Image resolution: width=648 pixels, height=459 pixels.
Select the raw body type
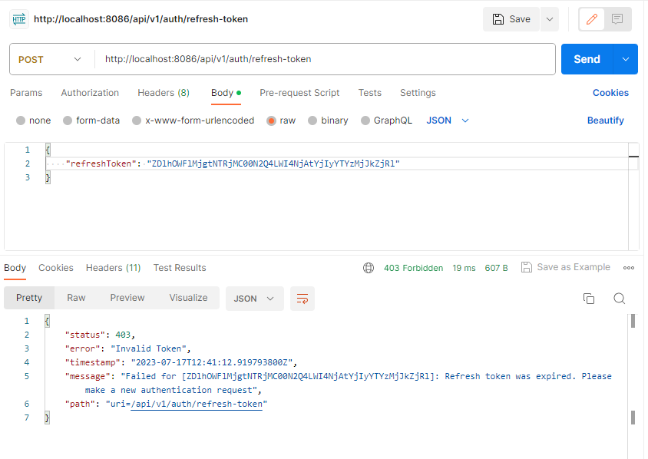(281, 121)
